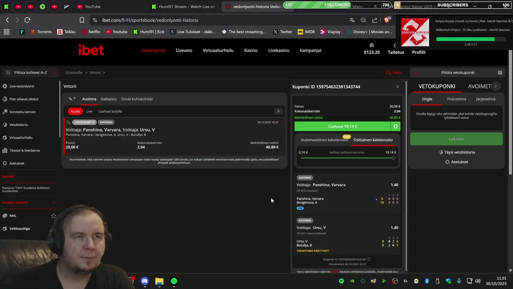This screenshot has width=513, height=289.
Task: Open Kampanjat in the top menu
Action: [311, 50]
